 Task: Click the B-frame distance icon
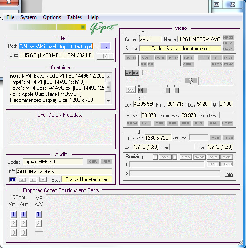coord(142,89)
